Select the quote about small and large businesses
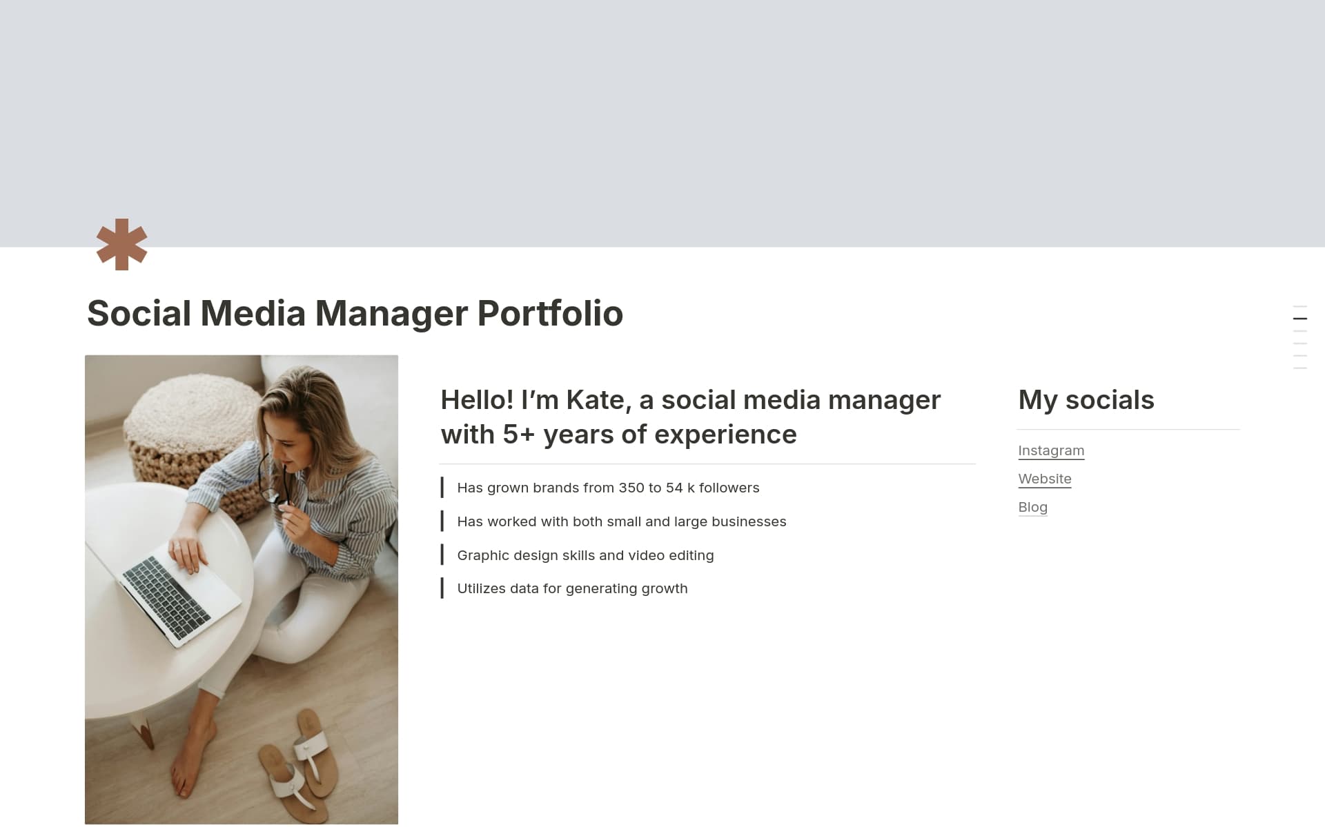This screenshot has height=827, width=1325. 620,521
